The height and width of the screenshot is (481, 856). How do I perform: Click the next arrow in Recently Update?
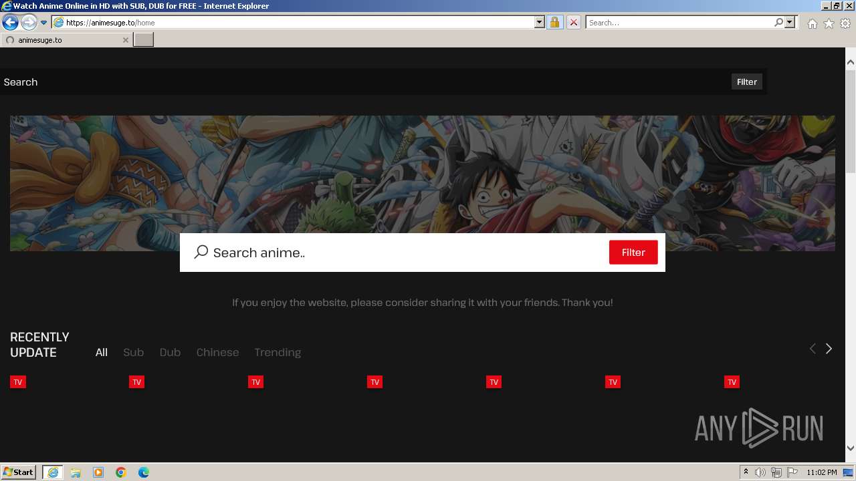point(829,349)
